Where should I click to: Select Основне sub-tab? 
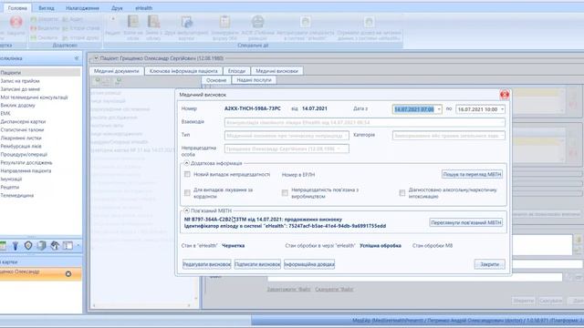[x=216, y=80]
